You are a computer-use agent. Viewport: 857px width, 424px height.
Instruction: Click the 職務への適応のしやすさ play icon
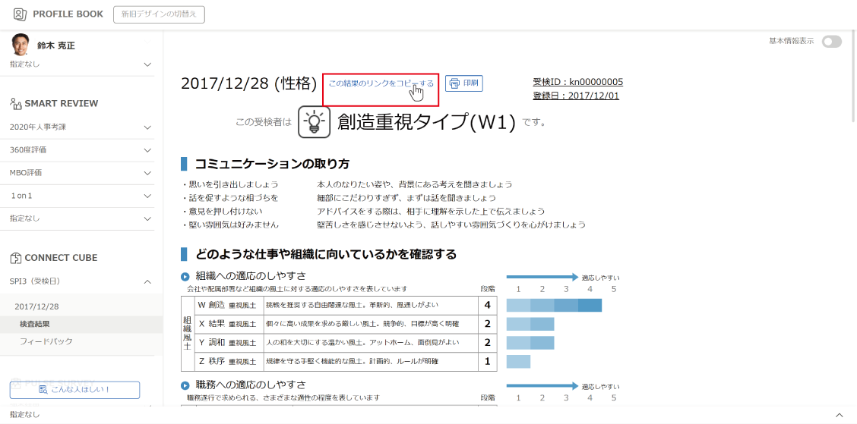pos(185,385)
